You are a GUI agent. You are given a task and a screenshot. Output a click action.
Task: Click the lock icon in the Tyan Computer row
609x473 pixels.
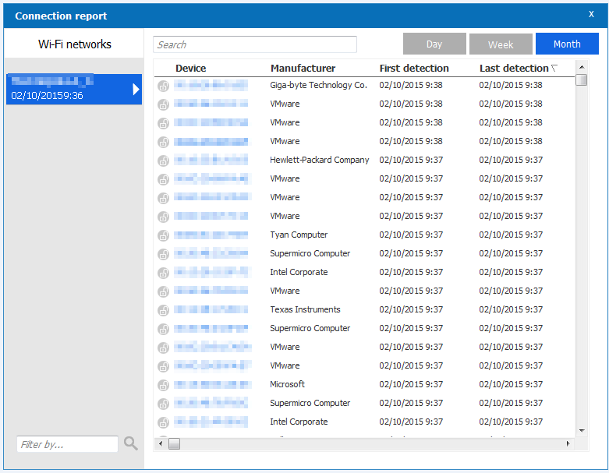point(163,235)
